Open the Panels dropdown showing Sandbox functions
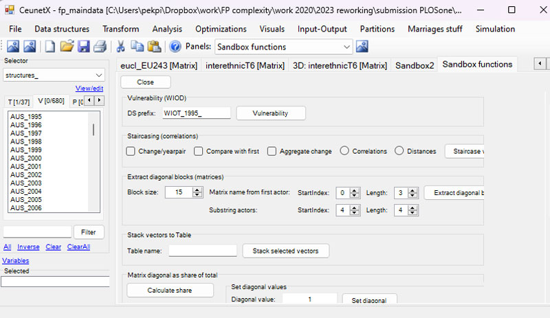Image resolution: width=550 pixels, height=318 pixels. pos(284,47)
